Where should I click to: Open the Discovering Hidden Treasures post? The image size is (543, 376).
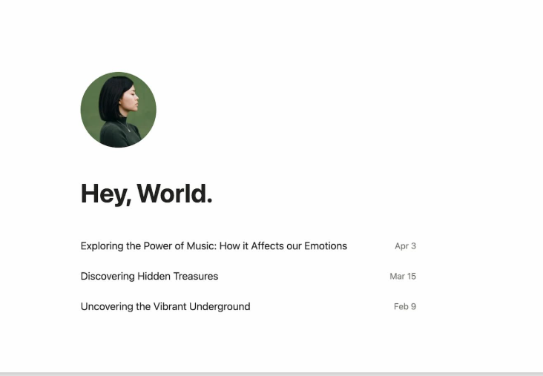click(149, 277)
